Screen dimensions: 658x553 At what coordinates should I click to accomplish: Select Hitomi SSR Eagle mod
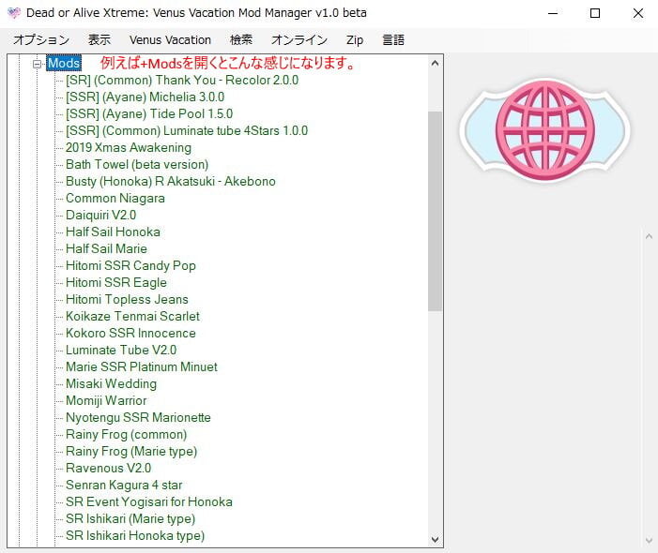point(116,282)
